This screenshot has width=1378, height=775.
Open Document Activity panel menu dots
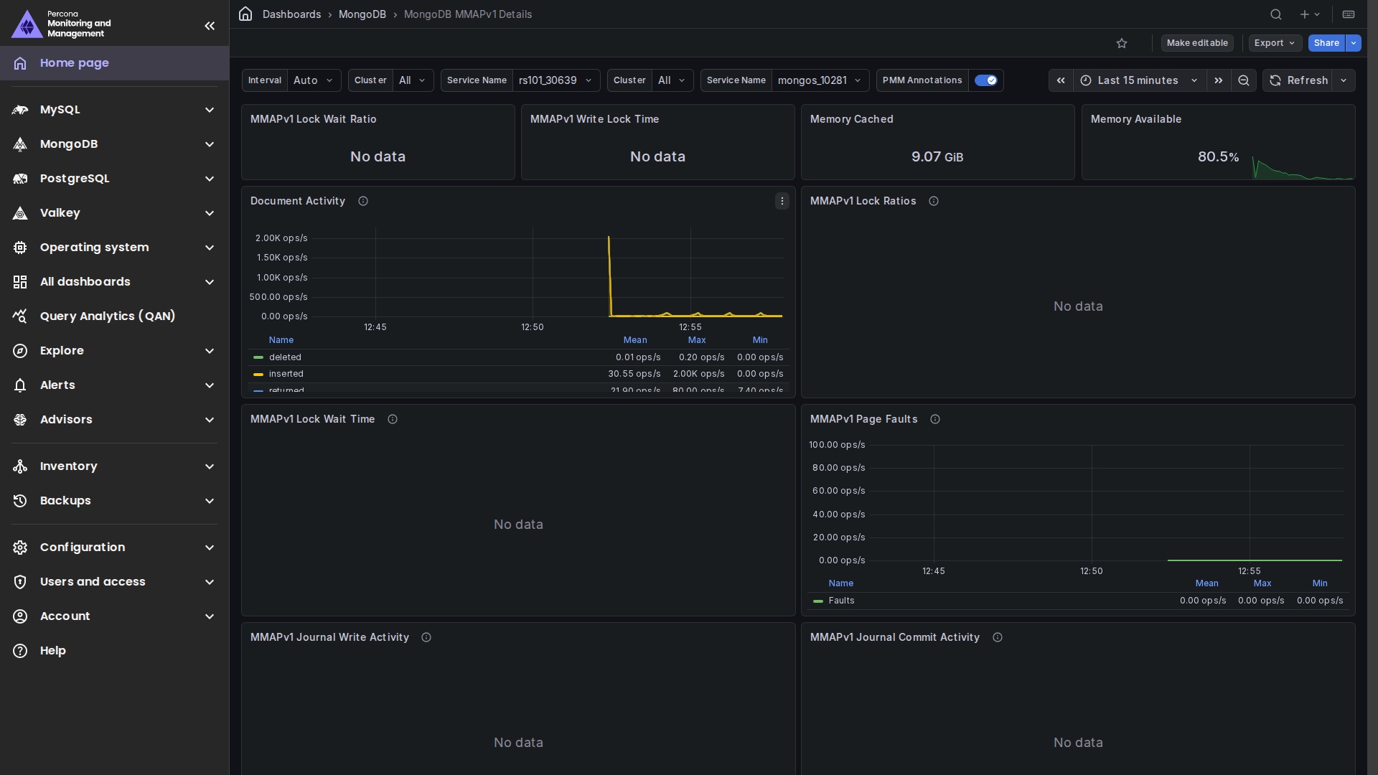[782, 201]
